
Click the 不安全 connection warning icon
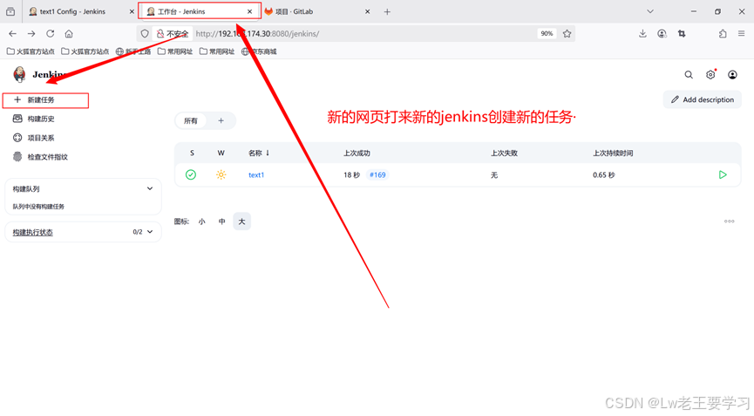[x=172, y=34]
